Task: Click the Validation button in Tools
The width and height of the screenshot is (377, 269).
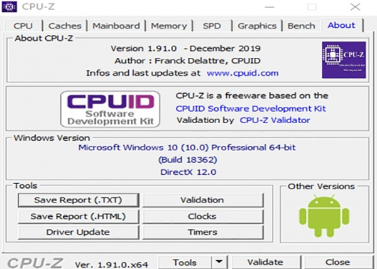Action: [x=203, y=200]
